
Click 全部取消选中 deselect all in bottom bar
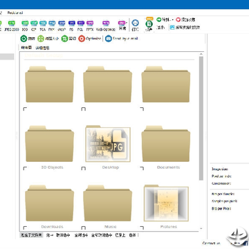102,235
